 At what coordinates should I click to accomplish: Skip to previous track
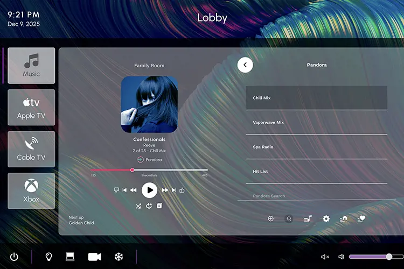124,190
